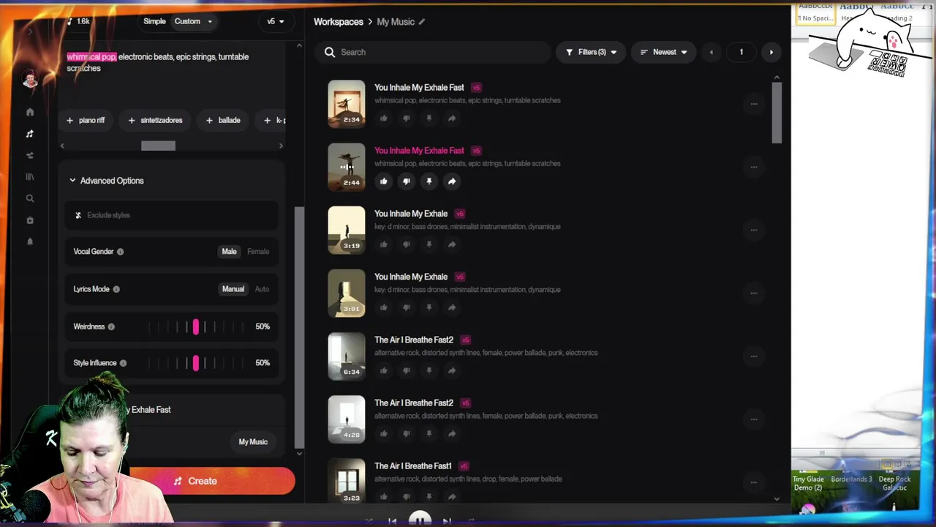
Task: Open more options for the 3:19 song row
Action: point(753,230)
